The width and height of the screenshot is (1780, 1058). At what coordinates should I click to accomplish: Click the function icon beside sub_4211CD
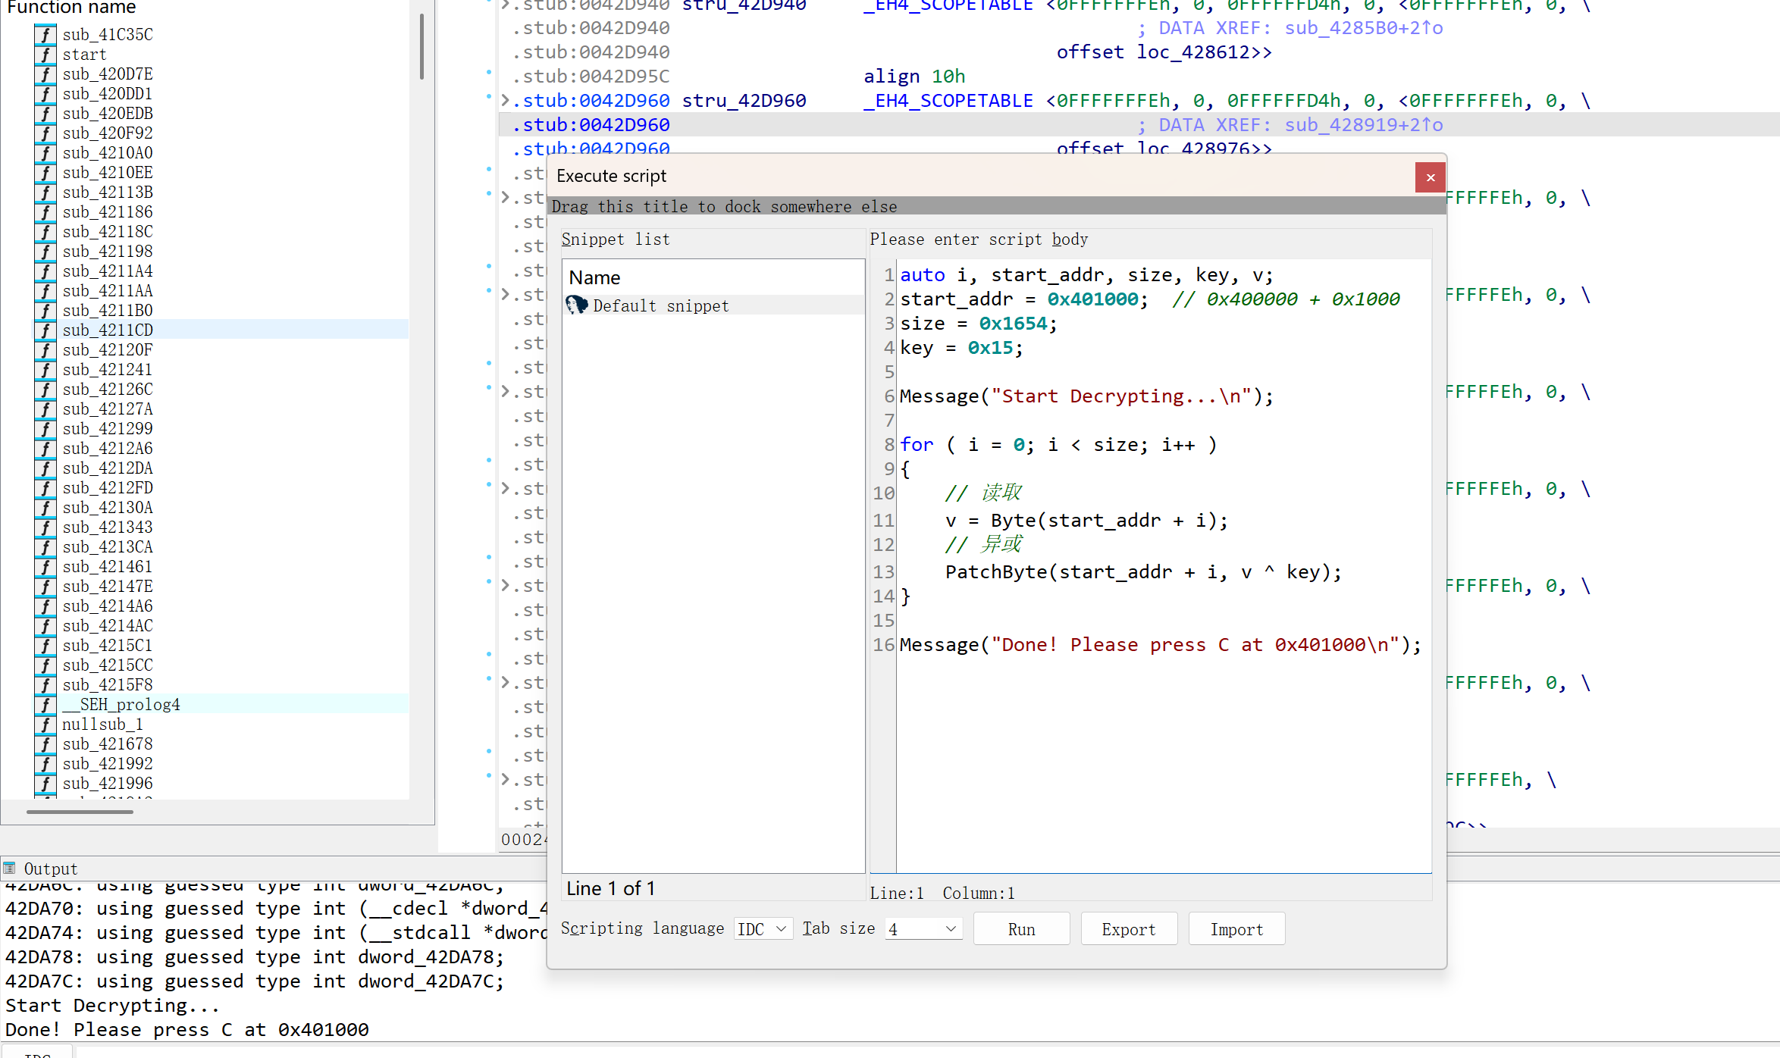pyautogui.click(x=45, y=330)
